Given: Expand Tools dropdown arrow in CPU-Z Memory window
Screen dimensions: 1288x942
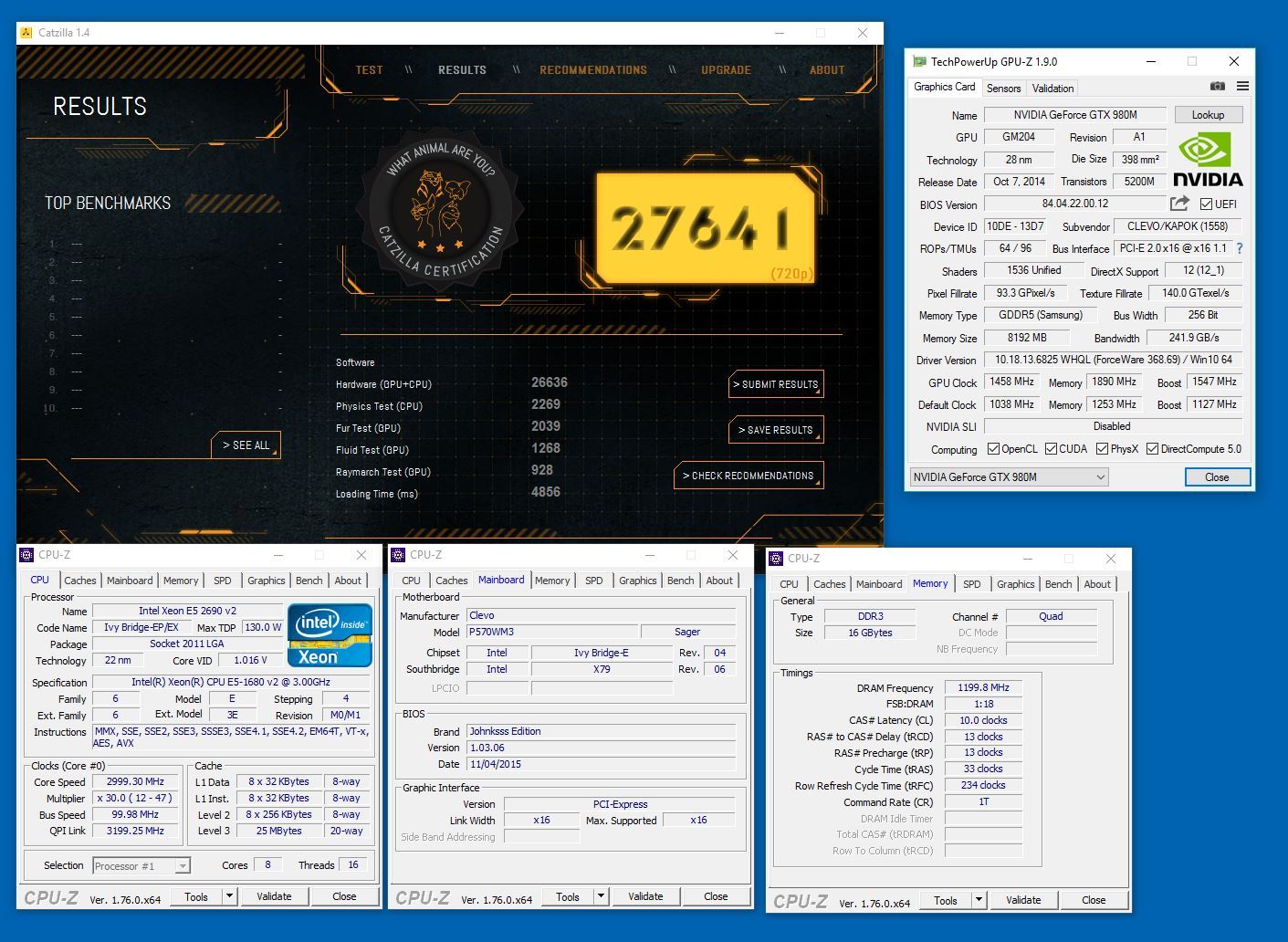Looking at the screenshot, I should point(979,900).
